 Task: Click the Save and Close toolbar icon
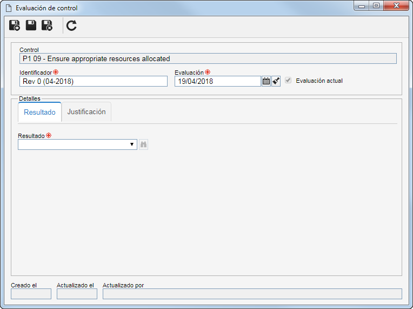coord(47,25)
